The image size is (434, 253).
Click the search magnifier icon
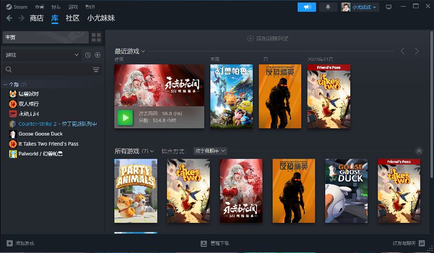9,70
